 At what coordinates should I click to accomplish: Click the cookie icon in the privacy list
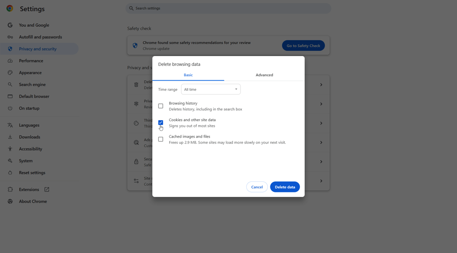pyautogui.click(x=136, y=123)
